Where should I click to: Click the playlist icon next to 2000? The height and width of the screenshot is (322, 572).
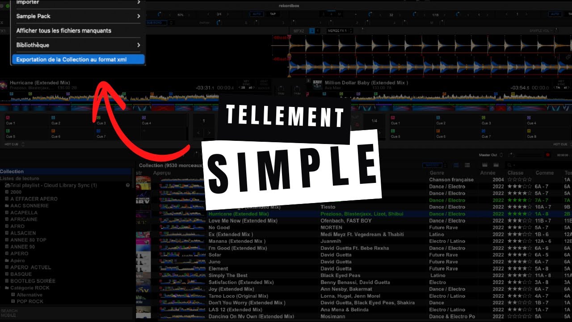click(7, 192)
